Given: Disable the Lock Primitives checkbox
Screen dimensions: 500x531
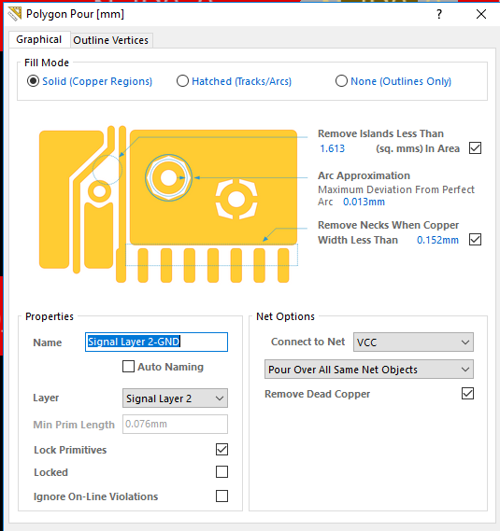Looking at the screenshot, I should [221, 450].
